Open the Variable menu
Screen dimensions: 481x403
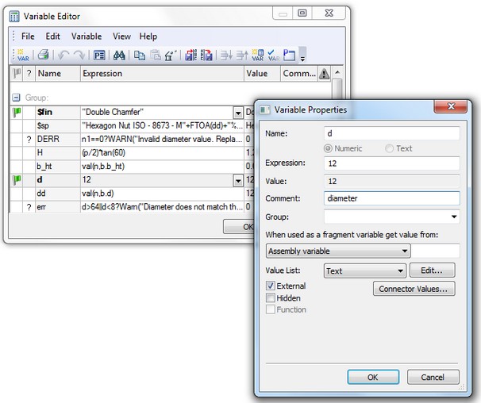click(87, 36)
